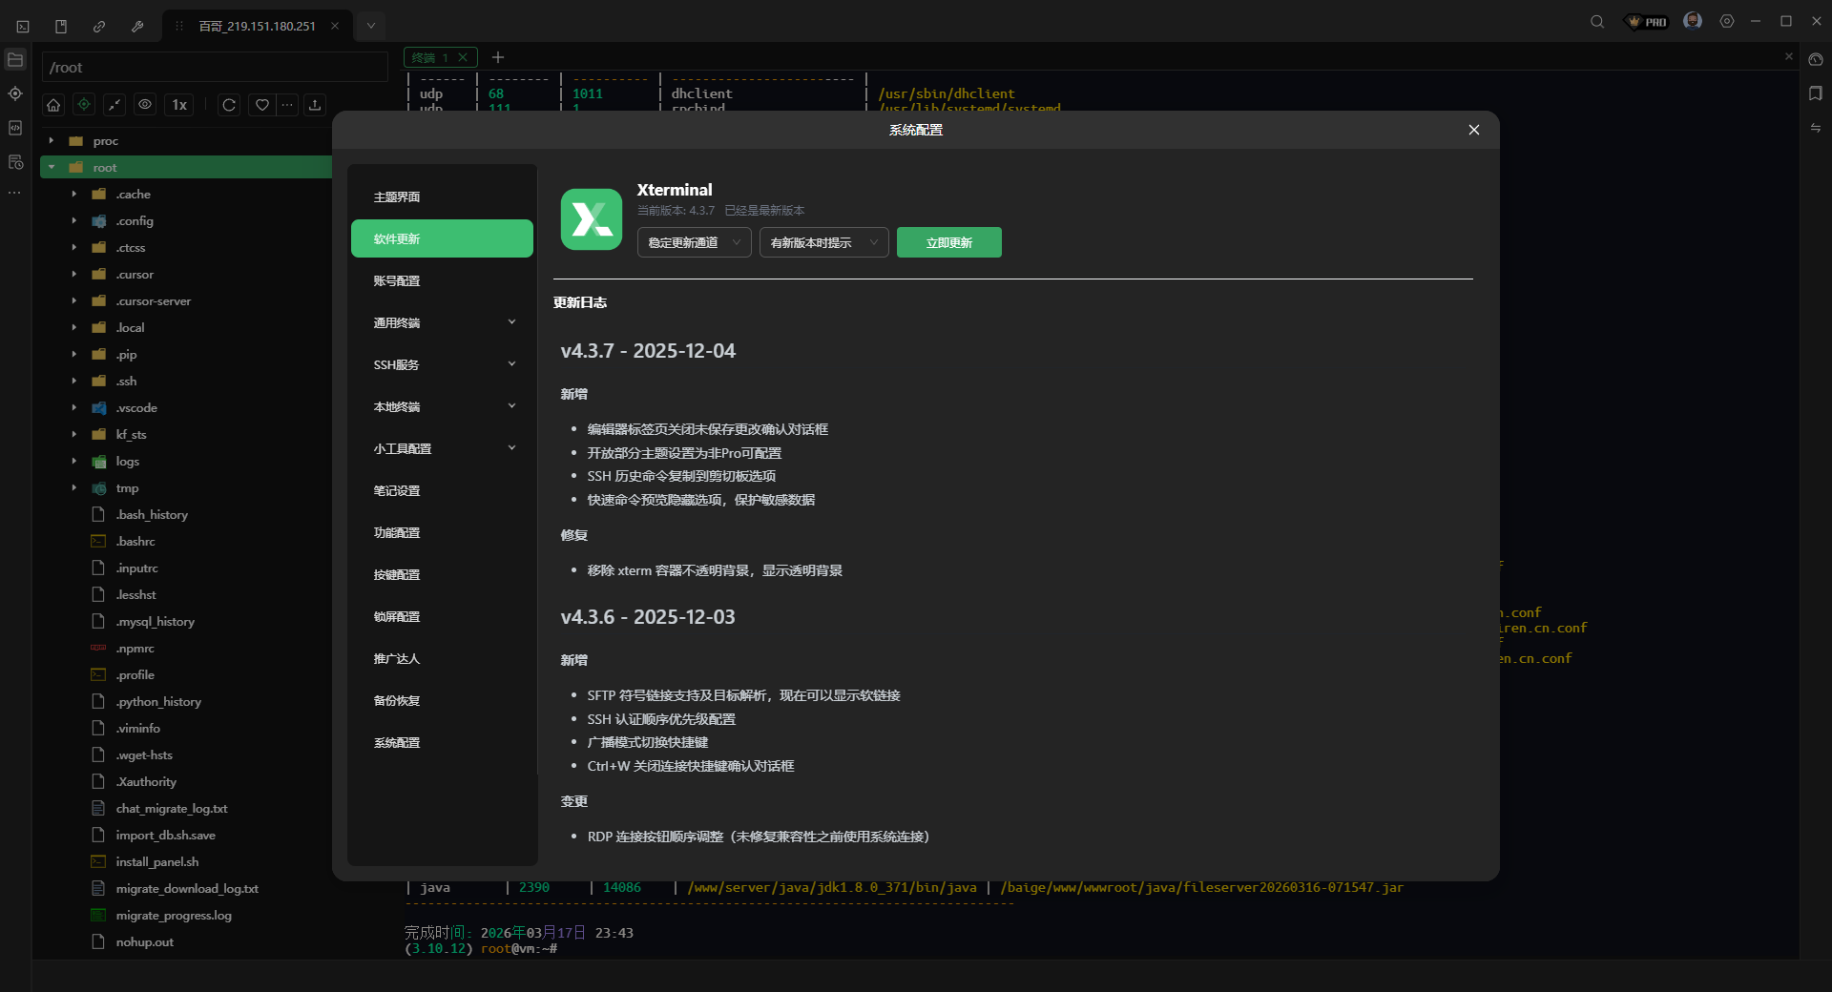The image size is (1832, 992).
Task: Click the link icon in title bar
Action: pyautogui.click(x=99, y=26)
